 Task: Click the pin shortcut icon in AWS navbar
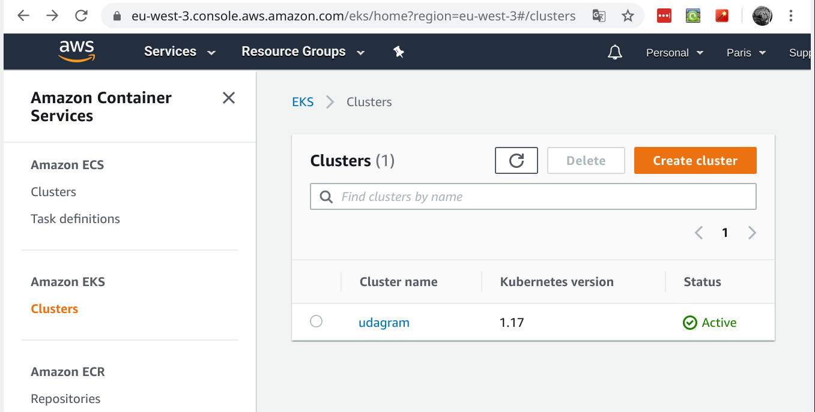[x=399, y=52]
